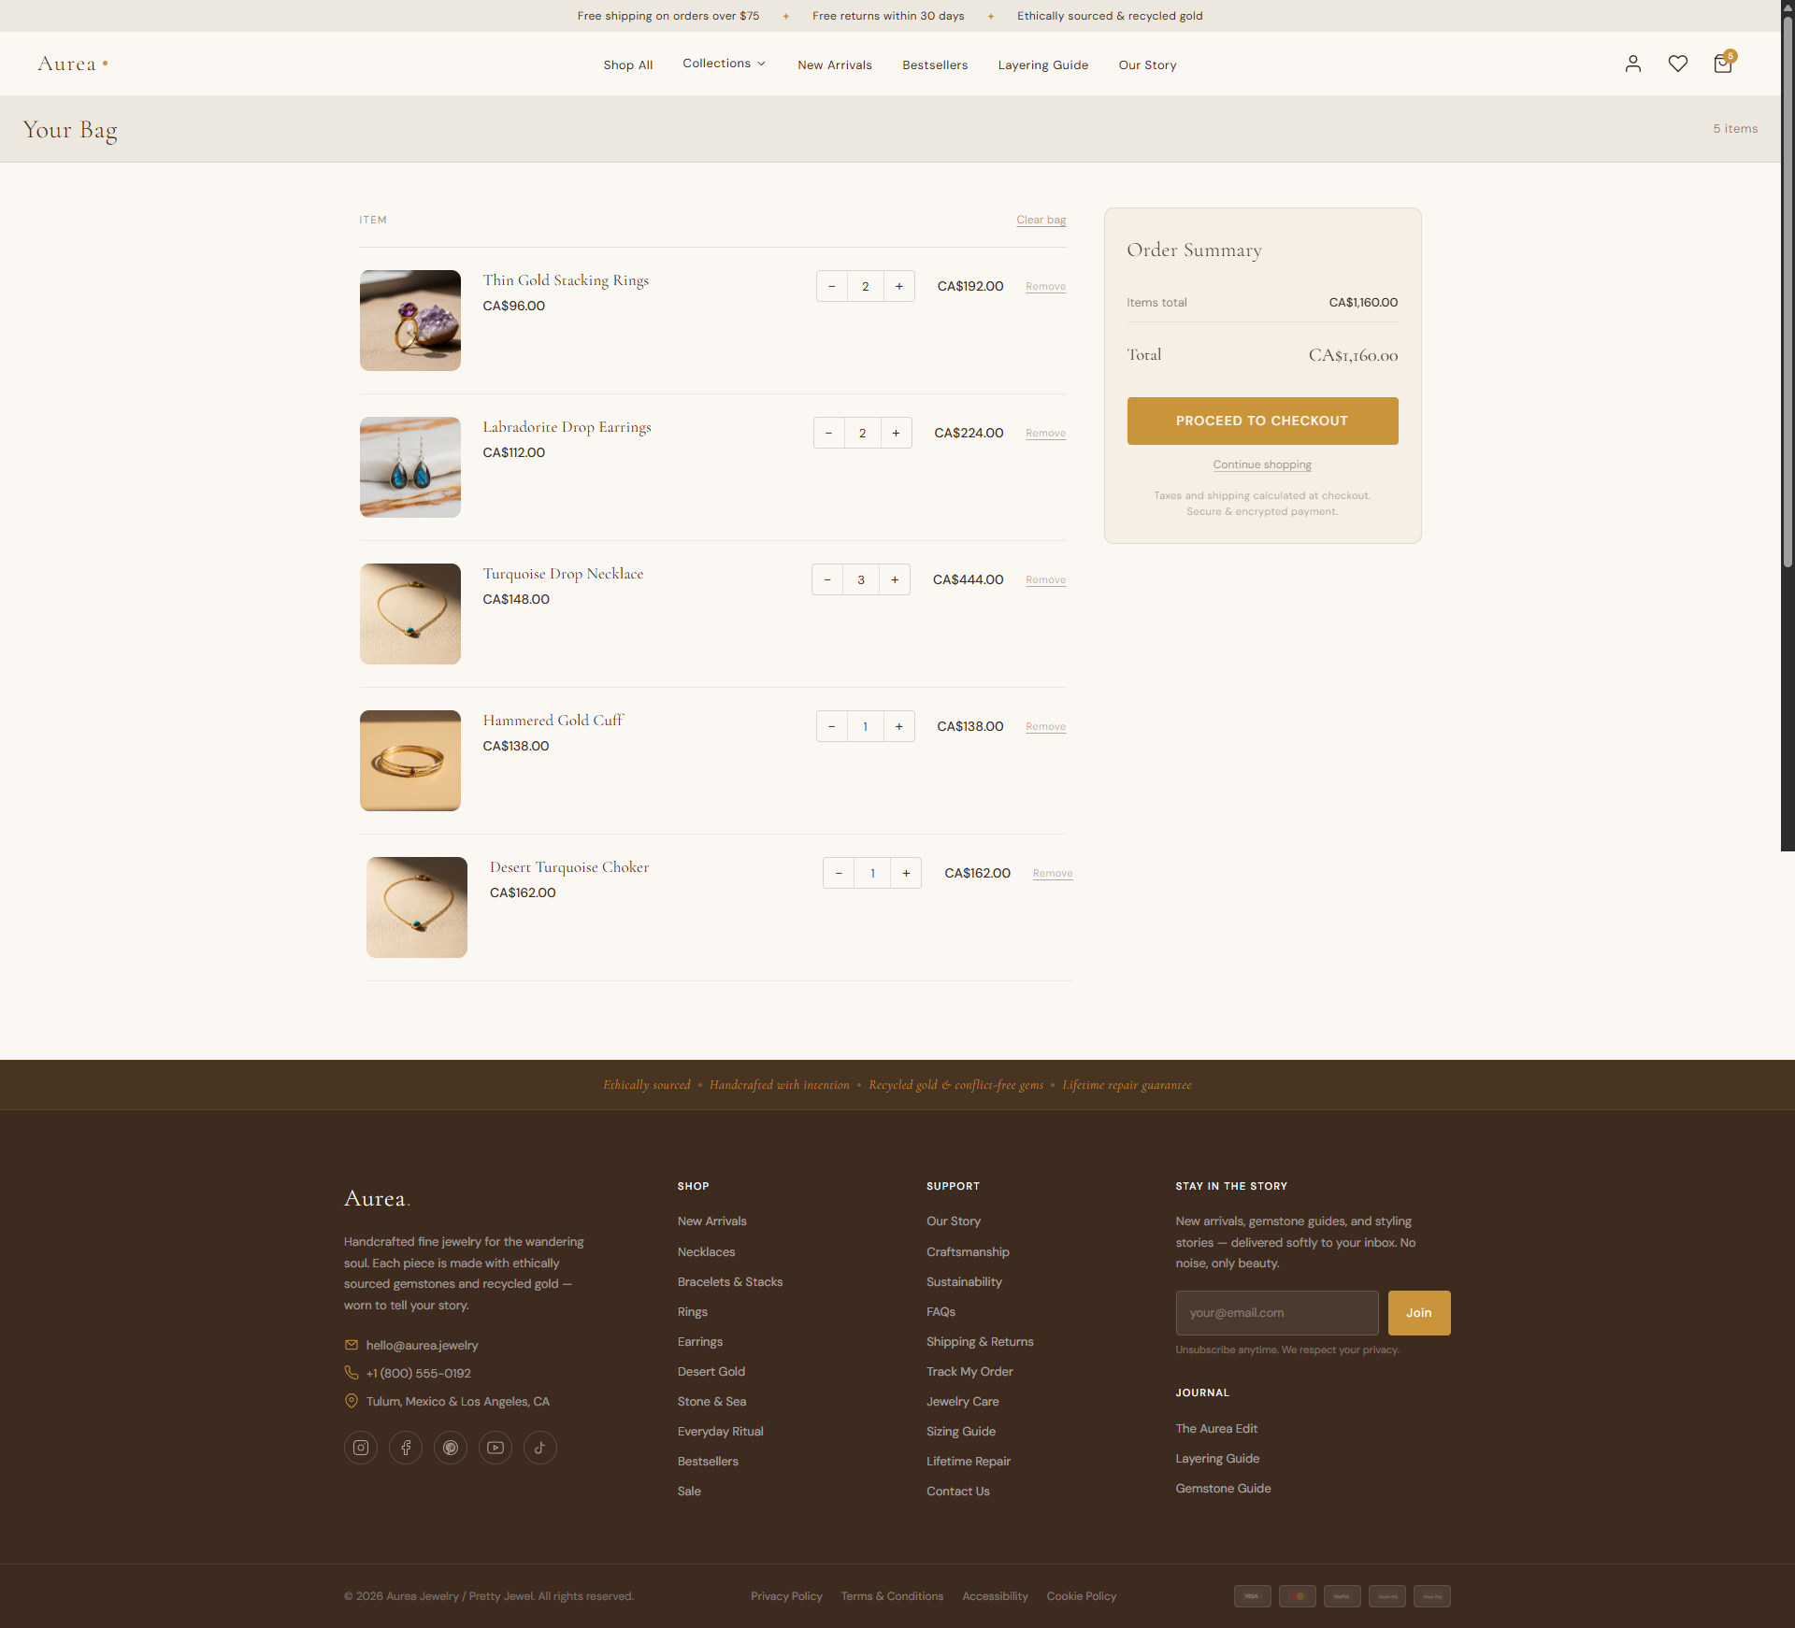Increase quantity of Thin Gold Stacking Rings
Viewport: 1795px width, 1628px height.
[x=899, y=286]
